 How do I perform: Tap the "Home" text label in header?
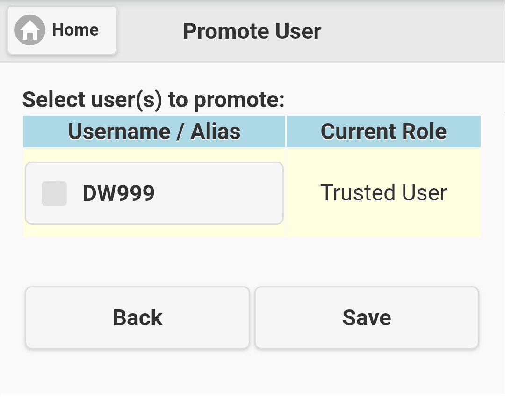[x=75, y=30]
